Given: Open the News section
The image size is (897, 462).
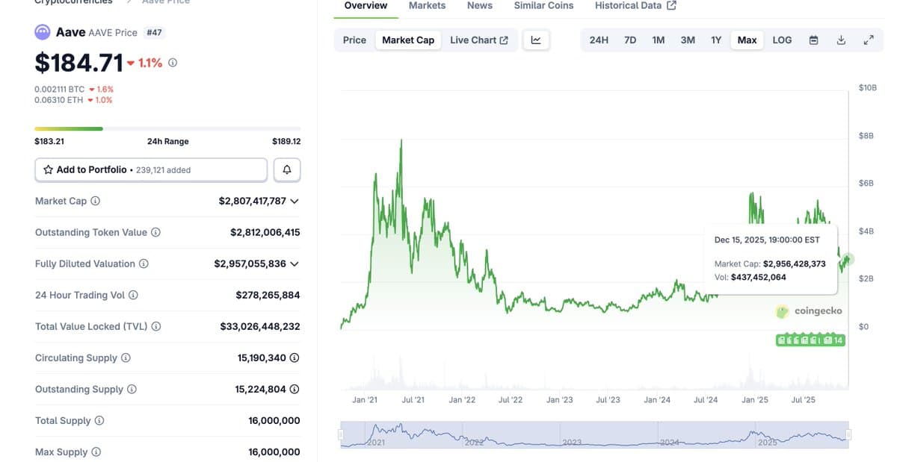Looking at the screenshot, I should click(x=479, y=6).
